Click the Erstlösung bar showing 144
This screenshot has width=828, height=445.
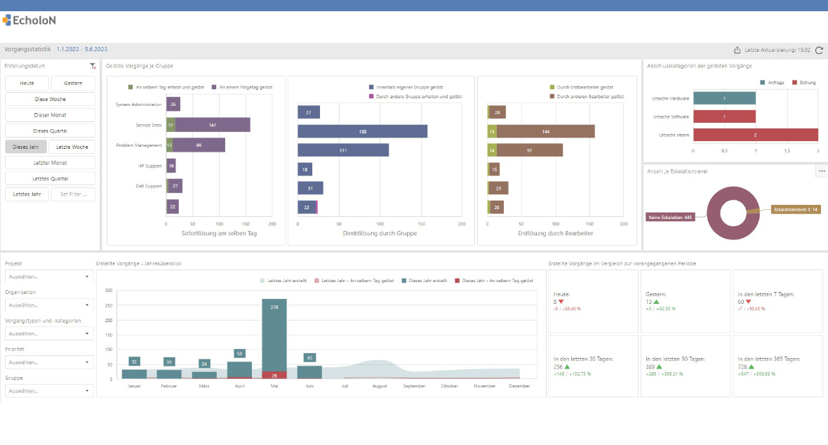pos(545,131)
